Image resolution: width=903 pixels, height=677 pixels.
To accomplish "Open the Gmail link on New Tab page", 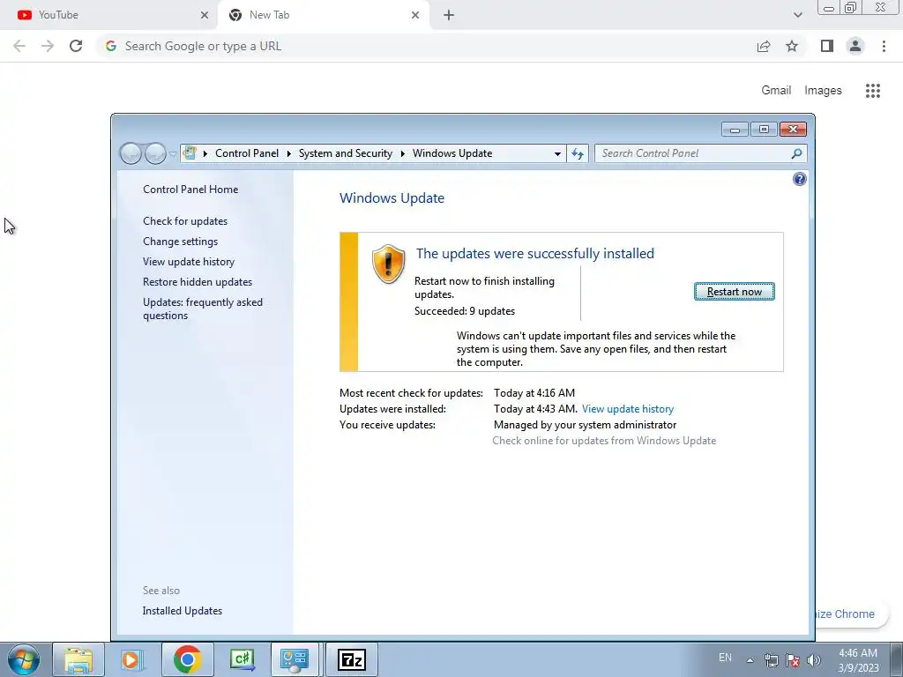I will pyautogui.click(x=776, y=91).
